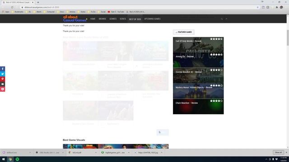
Task: Open the Social bookmarks folder
Action: click(102, 12)
